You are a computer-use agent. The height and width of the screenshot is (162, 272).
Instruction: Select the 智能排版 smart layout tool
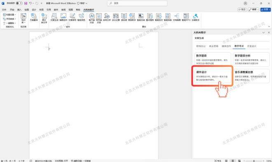click(168, 17)
